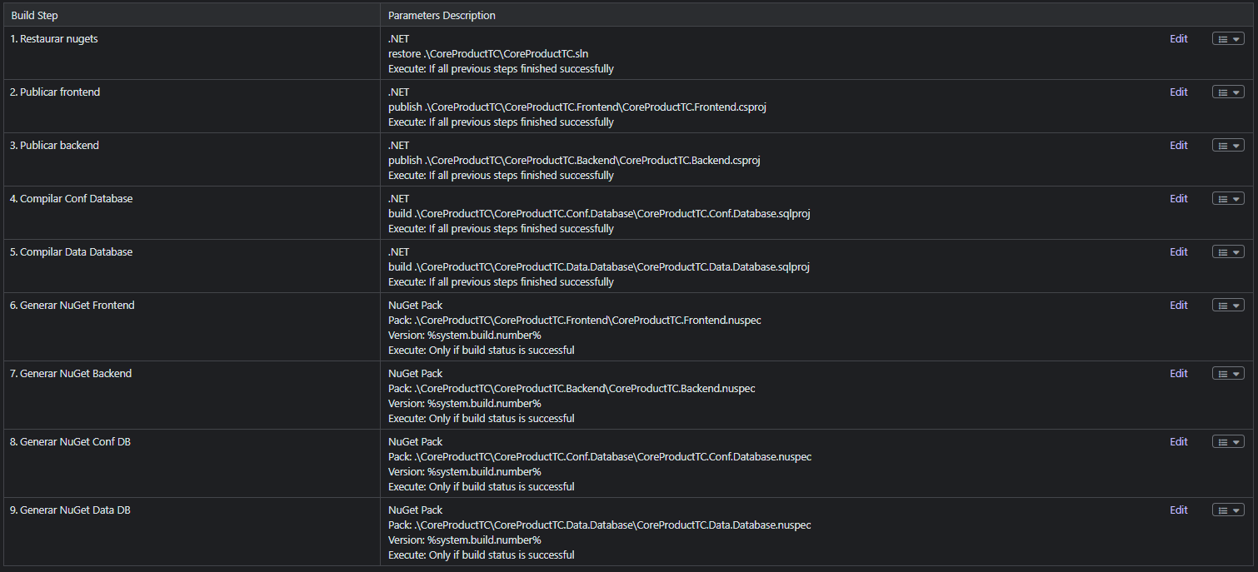
Task: Open actions menu for Compilar Conf Database step
Action: (x=1228, y=199)
